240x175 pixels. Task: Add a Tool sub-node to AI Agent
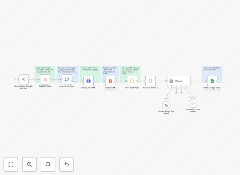pyautogui.click(x=181, y=93)
